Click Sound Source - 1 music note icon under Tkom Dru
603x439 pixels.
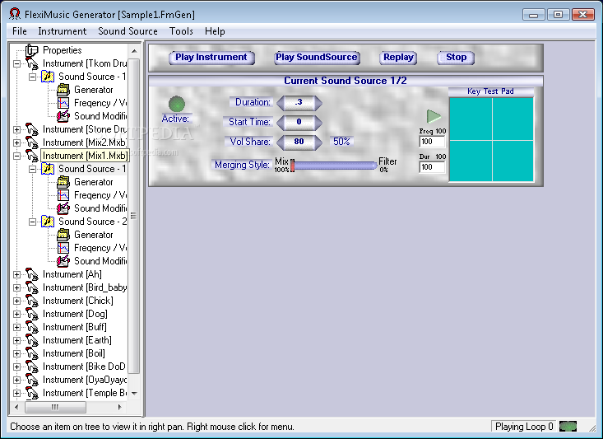48,77
